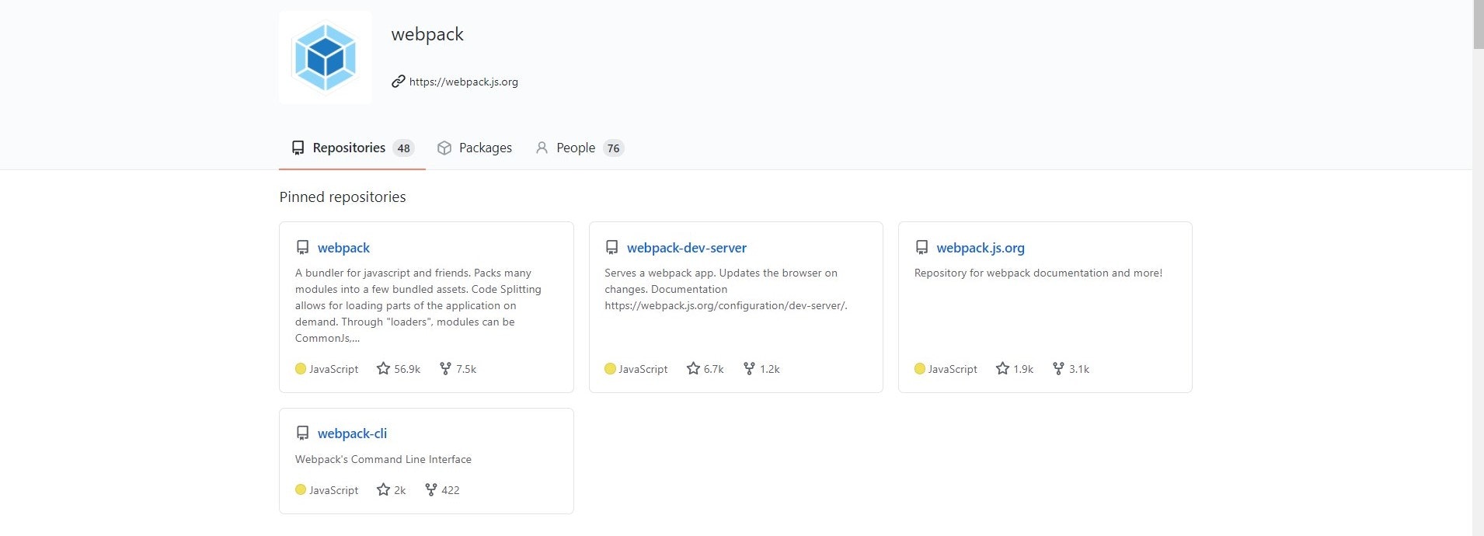
Task: Click the star icon showing 1.9k
Action: point(1002,369)
